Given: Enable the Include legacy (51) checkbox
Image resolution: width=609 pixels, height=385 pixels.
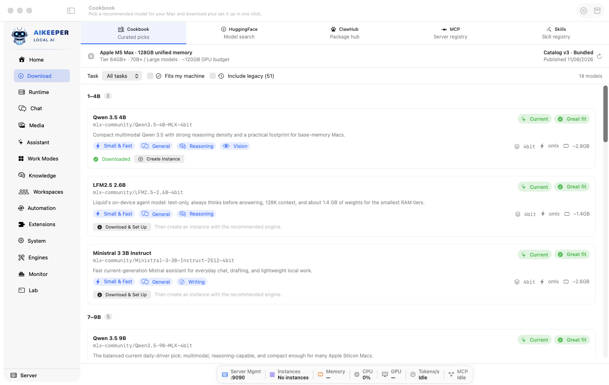Looking at the screenshot, I should point(213,76).
